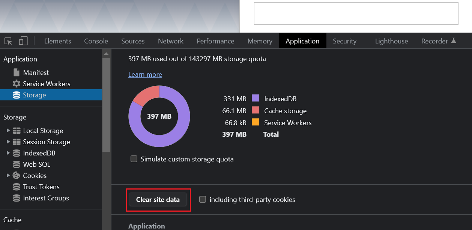Switch to the Network tab
Screen dimensions: 472x230
tap(170, 41)
